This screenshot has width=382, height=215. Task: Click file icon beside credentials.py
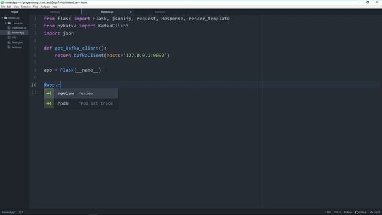9,28
